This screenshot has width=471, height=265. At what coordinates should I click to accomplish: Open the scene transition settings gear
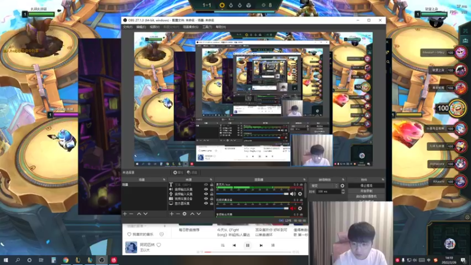click(343, 185)
